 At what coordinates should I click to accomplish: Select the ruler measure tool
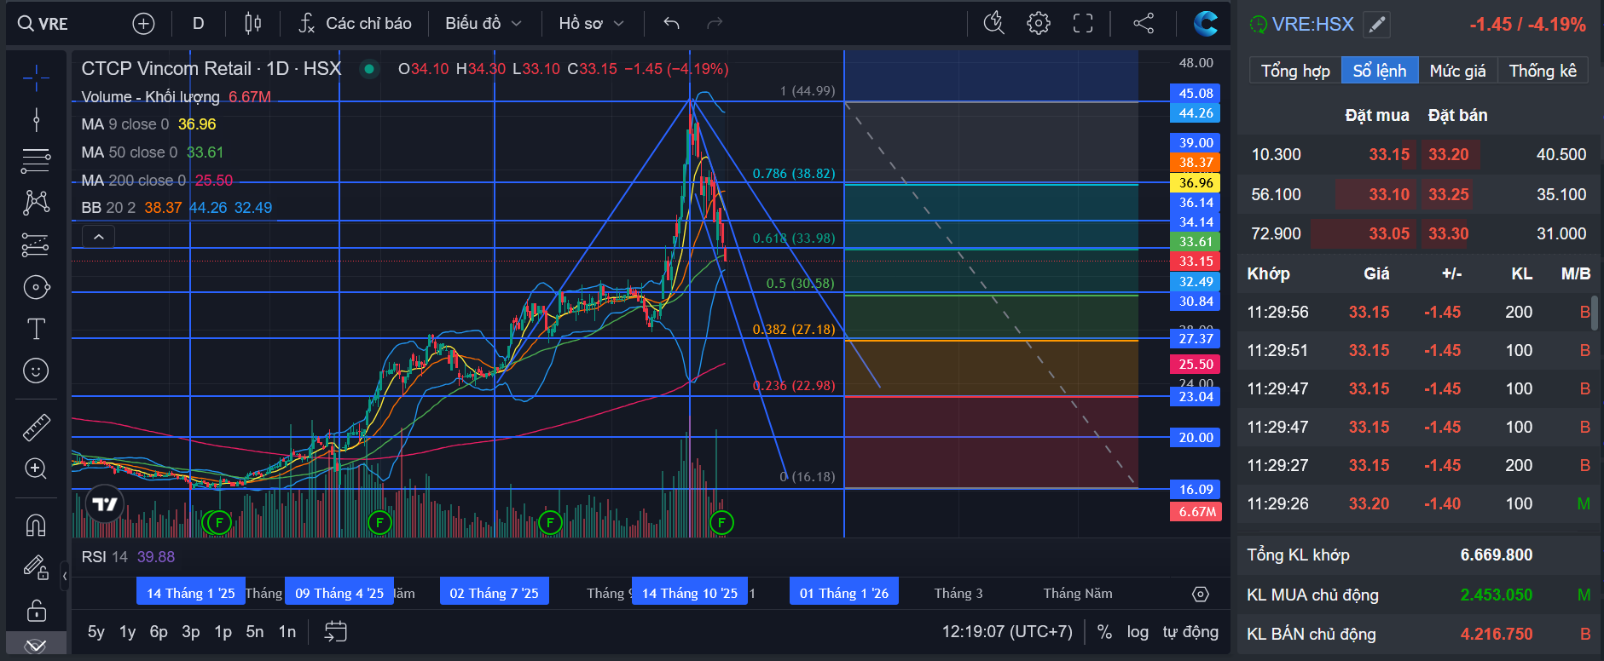(36, 427)
